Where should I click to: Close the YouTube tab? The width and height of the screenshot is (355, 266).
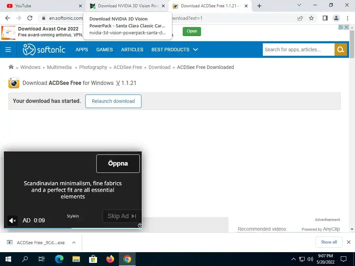click(80, 6)
